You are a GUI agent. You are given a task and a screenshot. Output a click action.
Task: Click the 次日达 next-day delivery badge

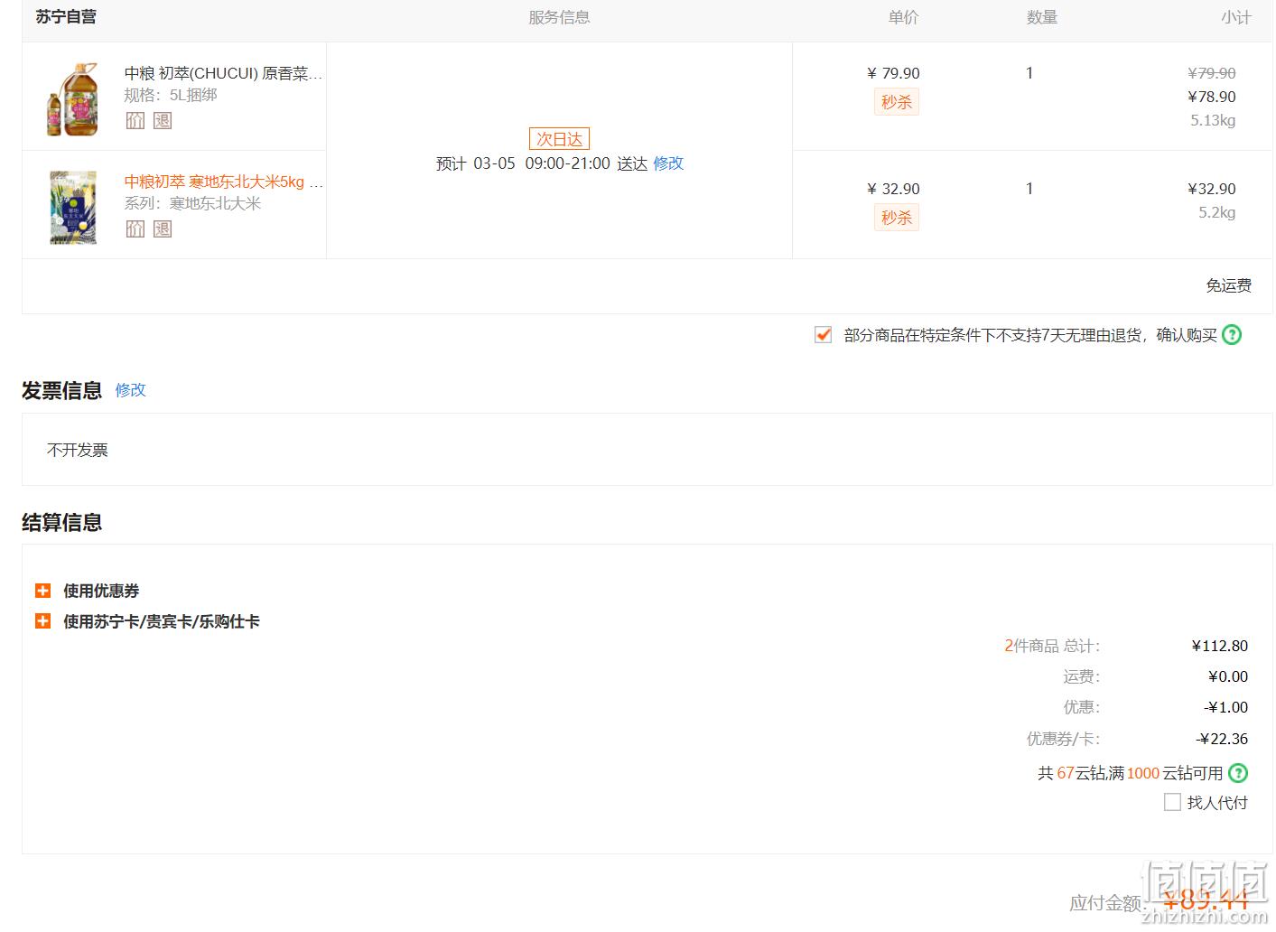[559, 139]
